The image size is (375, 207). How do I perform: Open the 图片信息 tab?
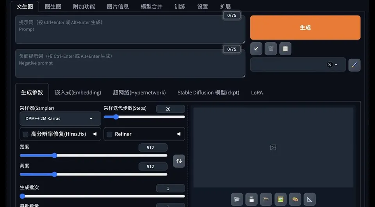click(x=118, y=7)
